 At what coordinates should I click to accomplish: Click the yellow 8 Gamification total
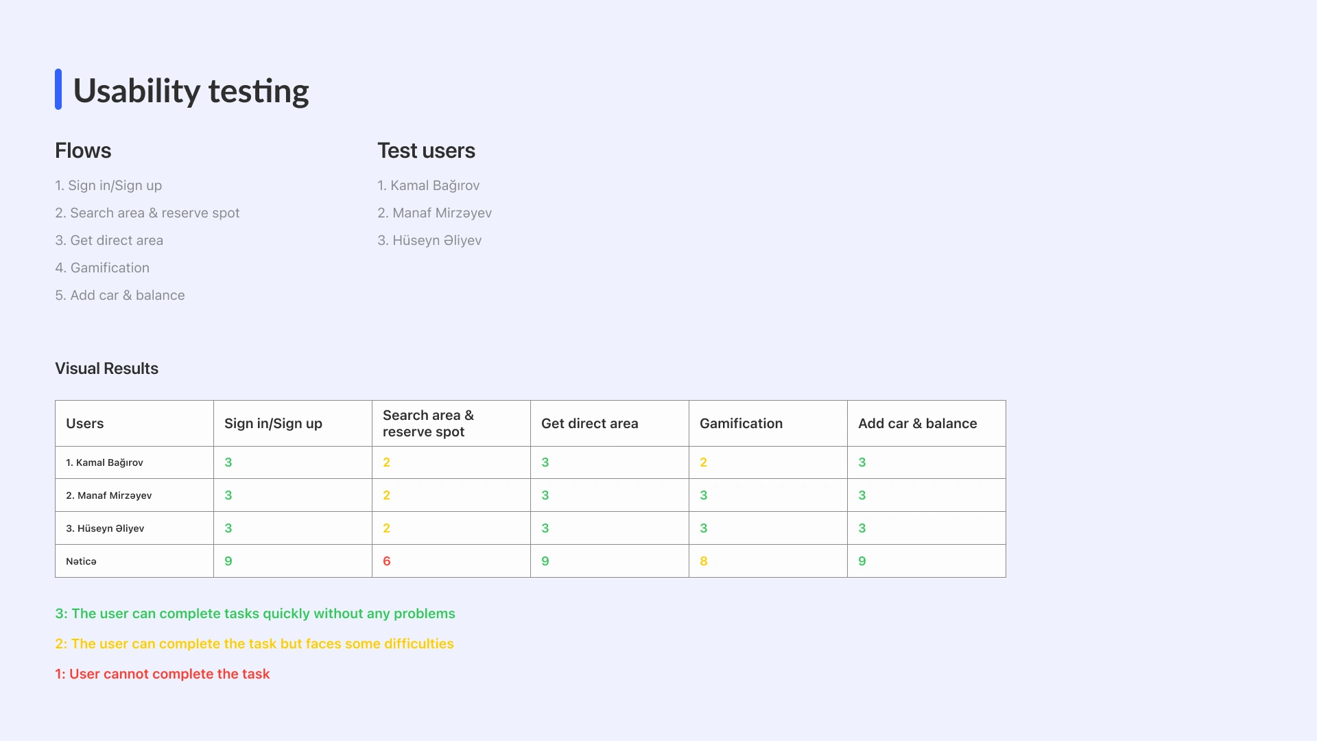[x=704, y=561]
